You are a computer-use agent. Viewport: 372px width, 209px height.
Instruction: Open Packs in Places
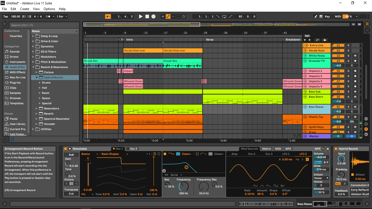click(14, 119)
